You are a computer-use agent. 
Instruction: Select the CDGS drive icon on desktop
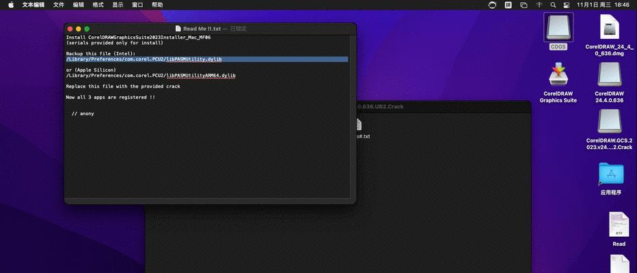(558, 27)
